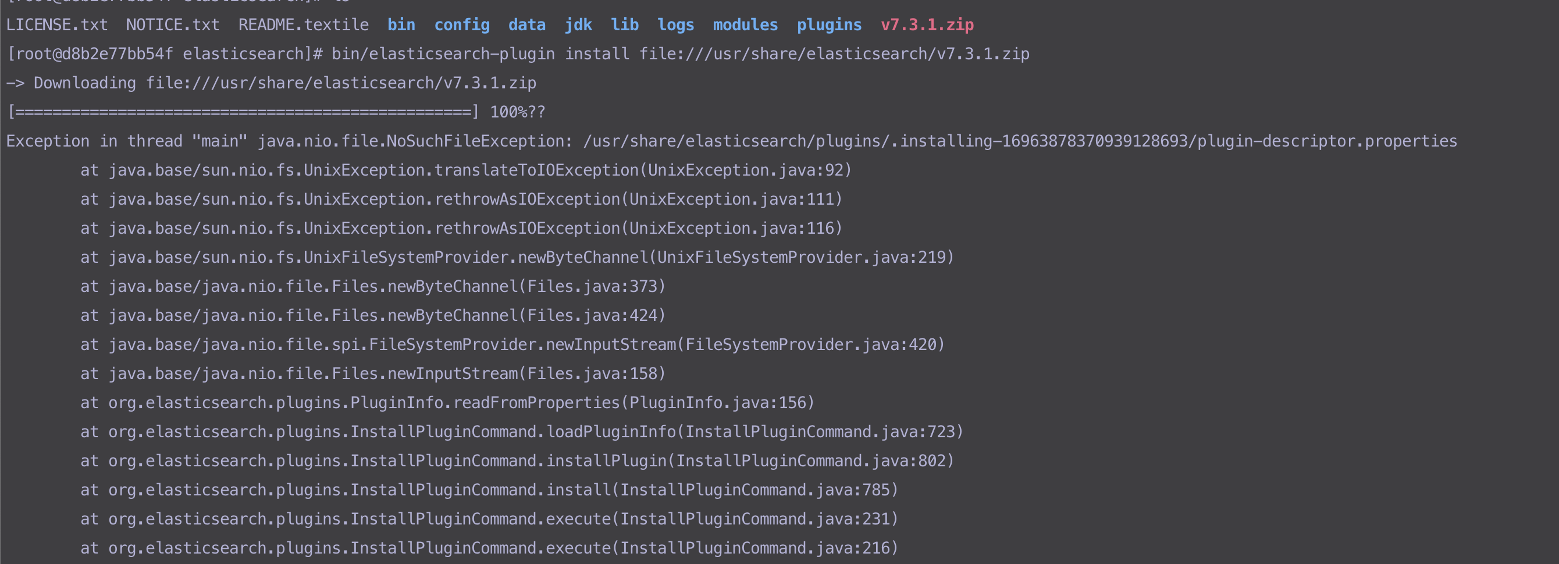Click the NOTICE.txt file name
The image size is (1559, 564).
point(173,25)
